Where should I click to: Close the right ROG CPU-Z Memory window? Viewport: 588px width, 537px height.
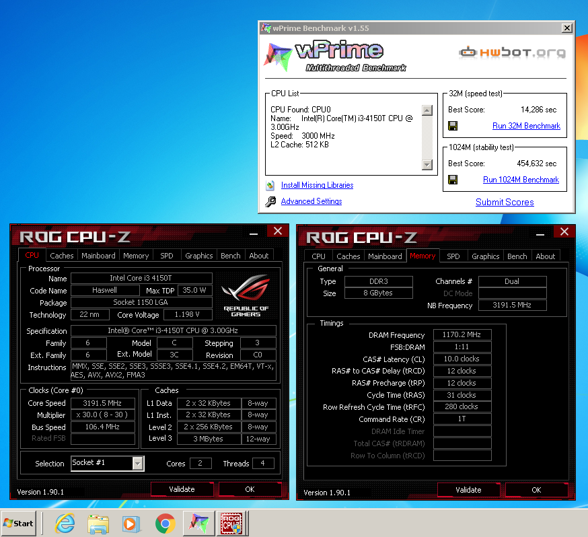pyautogui.click(x=564, y=231)
